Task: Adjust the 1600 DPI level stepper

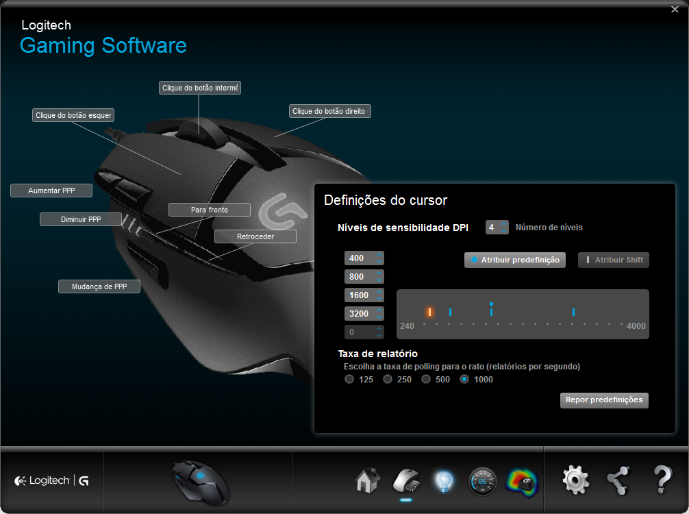Action: pyautogui.click(x=364, y=295)
